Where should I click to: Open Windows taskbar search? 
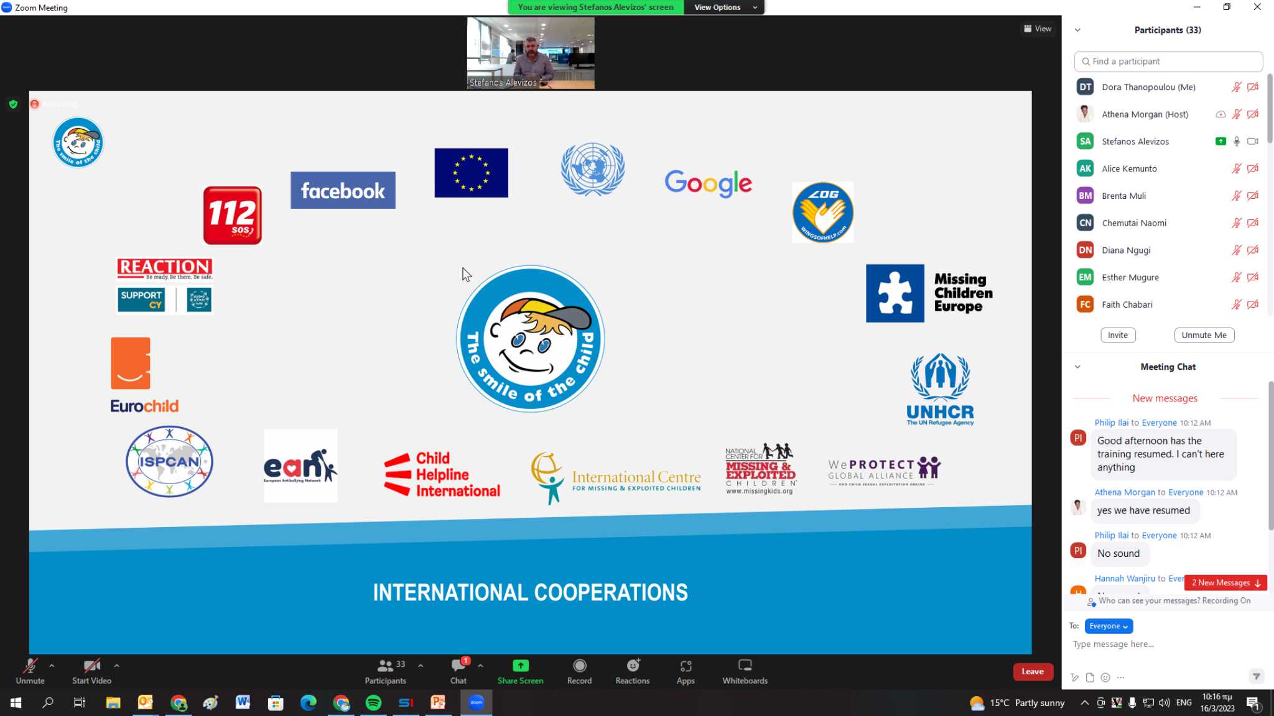(48, 703)
